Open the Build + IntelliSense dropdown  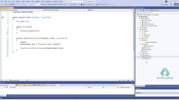click(x=53, y=85)
